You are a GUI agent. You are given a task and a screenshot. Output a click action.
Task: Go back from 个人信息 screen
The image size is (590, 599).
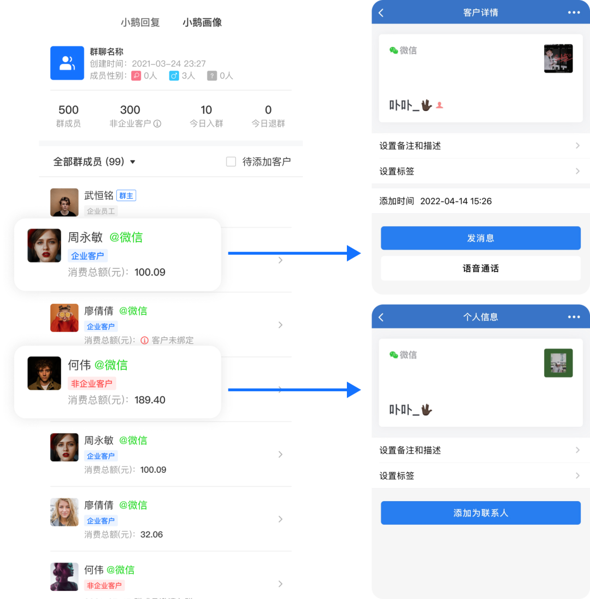[x=381, y=317]
